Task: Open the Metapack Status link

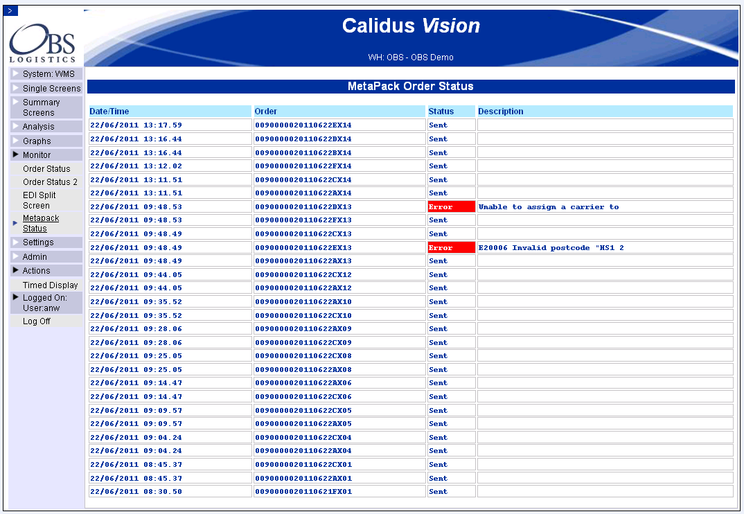Action: pyautogui.click(x=41, y=223)
